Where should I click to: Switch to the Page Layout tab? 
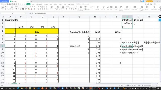click(39, 4)
